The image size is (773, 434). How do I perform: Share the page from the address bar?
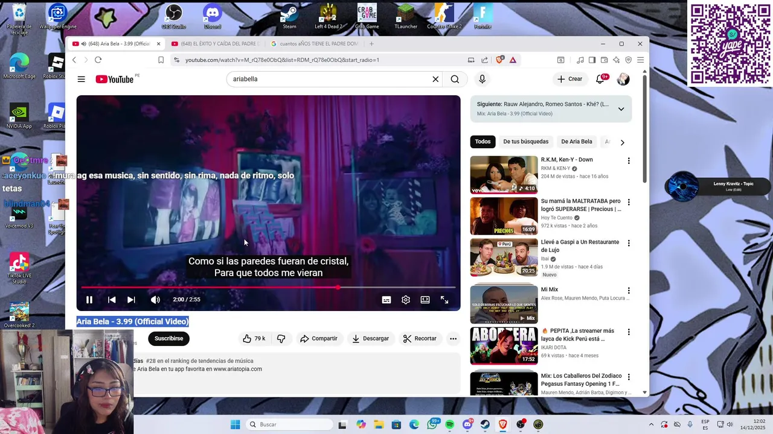click(x=484, y=60)
